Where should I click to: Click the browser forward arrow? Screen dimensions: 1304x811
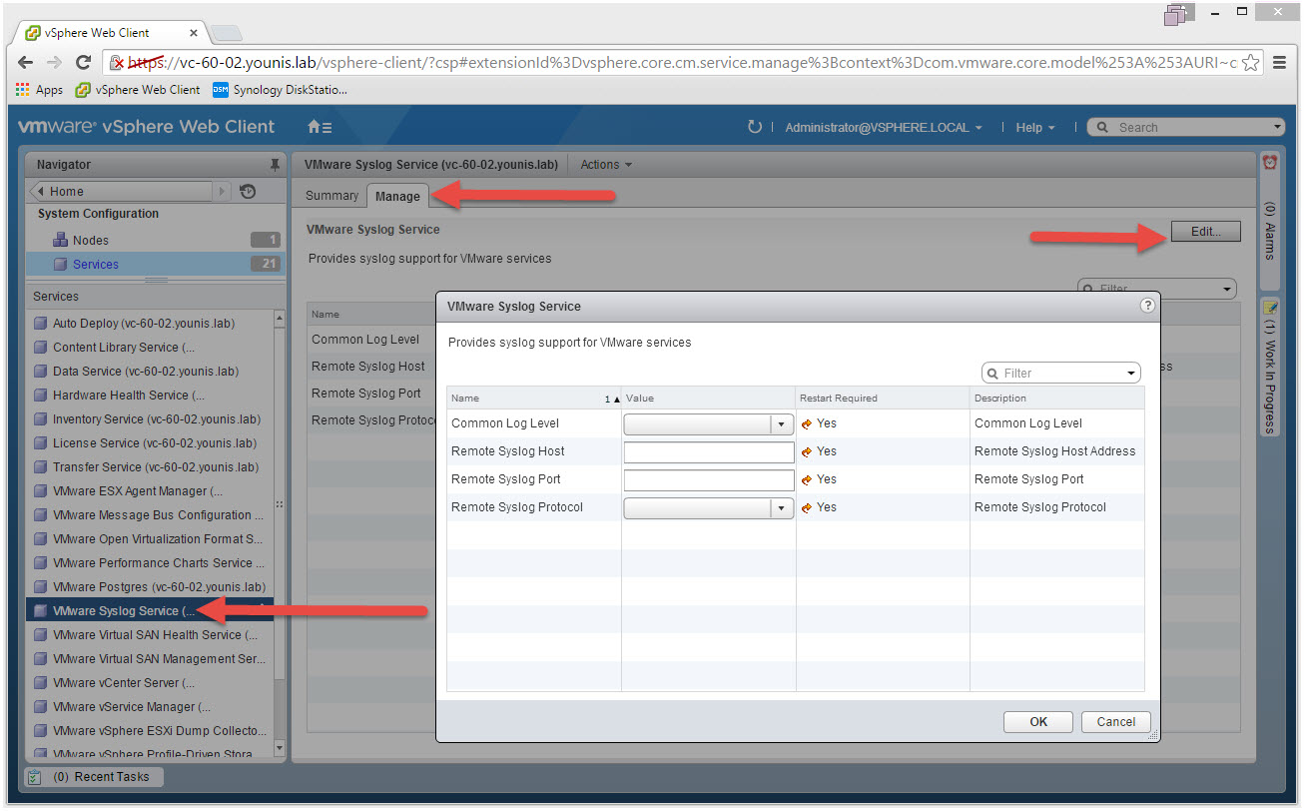54,62
